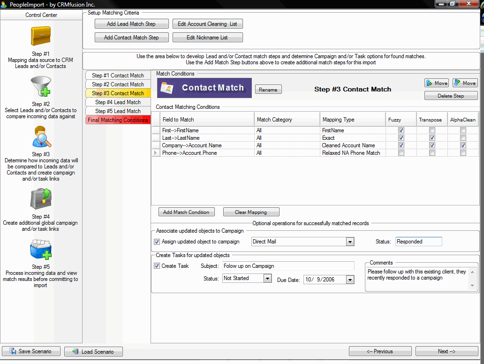Click the Delete Step button
Screen dimensions: 484x364
click(451, 96)
